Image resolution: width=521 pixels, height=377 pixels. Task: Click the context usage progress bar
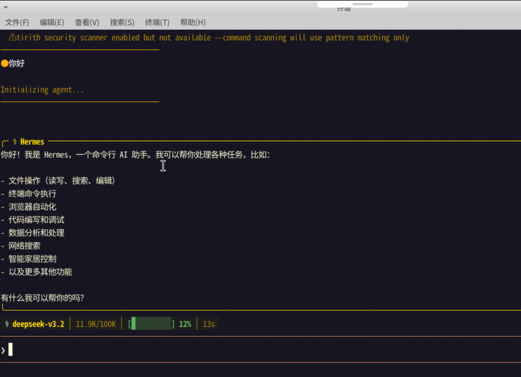point(151,324)
